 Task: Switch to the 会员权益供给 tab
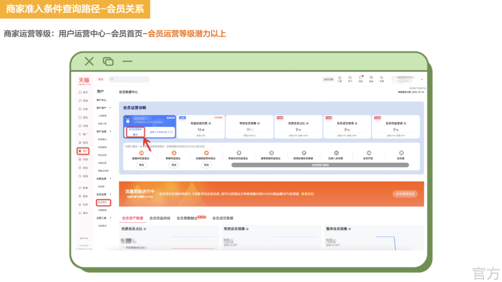pos(160,218)
